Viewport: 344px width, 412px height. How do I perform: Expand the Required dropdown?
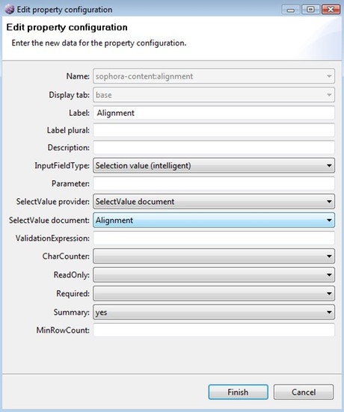(x=214, y=294)
